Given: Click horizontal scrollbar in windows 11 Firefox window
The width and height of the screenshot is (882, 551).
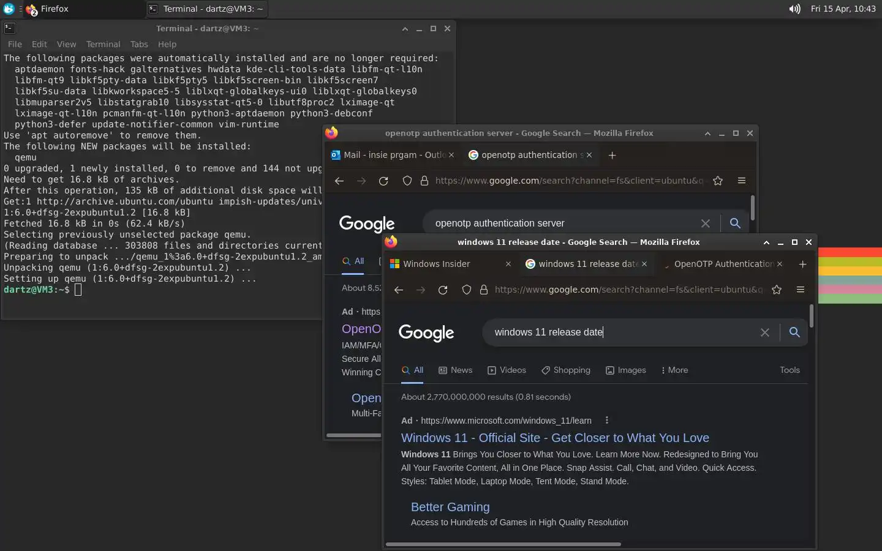Looking at the screenshot, I should coord(503,544).
